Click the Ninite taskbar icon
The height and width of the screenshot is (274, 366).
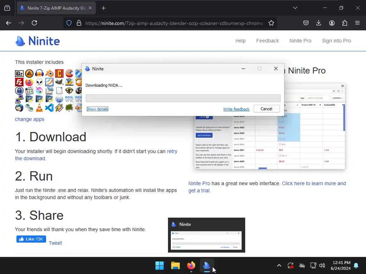point(207,265)
